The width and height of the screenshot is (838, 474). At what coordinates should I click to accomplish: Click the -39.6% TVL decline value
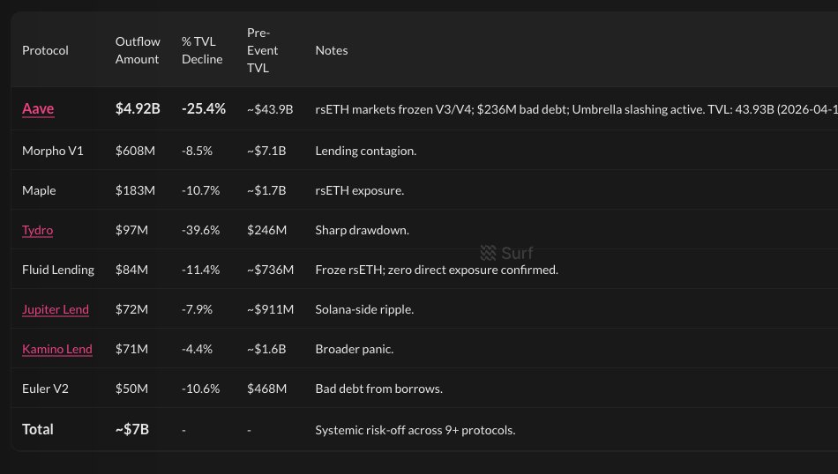[x=199, y=230]
